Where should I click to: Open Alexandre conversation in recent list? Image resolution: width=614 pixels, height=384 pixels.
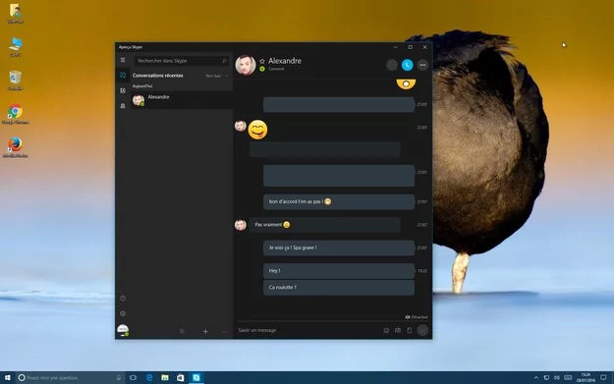tap(182, 100)
